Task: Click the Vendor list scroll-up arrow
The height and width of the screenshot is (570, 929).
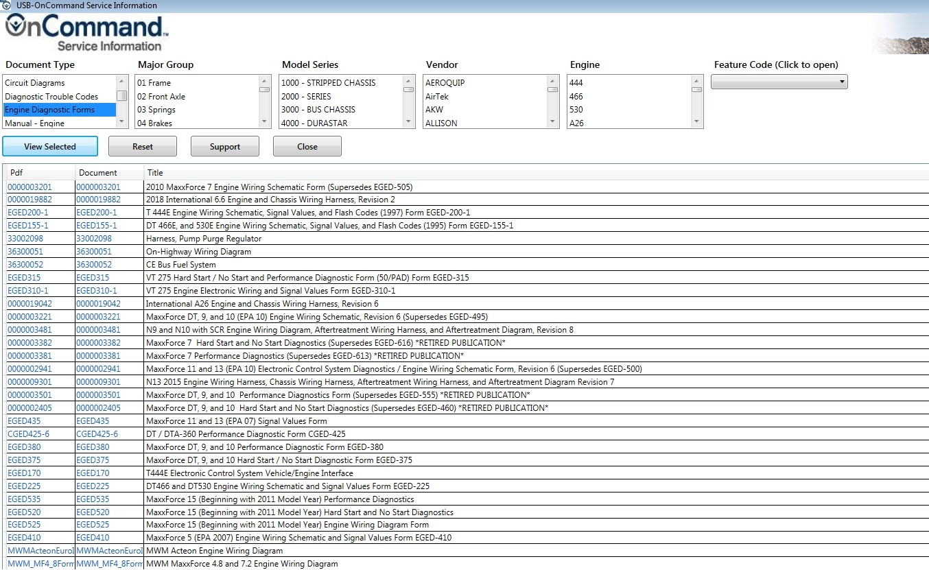Action: click(552, 82)
